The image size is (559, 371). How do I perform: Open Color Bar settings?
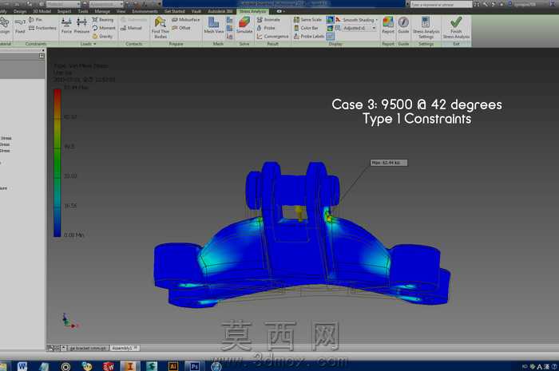point(306,28)
